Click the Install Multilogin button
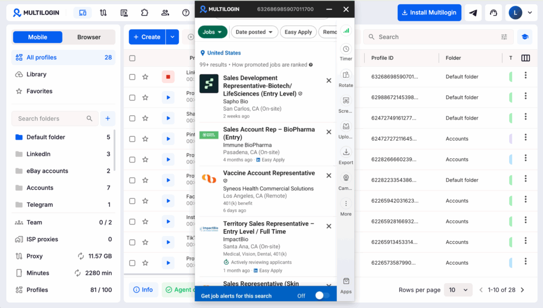Viewport: 543px width, 308px height. coord(429,13)
